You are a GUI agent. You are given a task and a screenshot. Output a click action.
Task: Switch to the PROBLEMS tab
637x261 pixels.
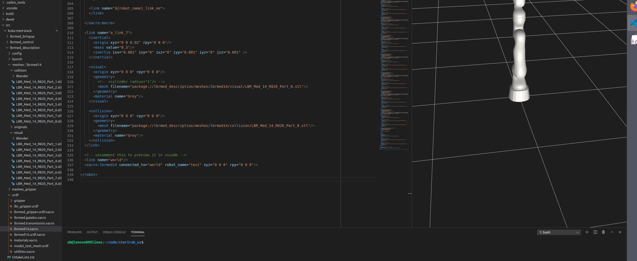pyautogui.click(x=74, y=232)
